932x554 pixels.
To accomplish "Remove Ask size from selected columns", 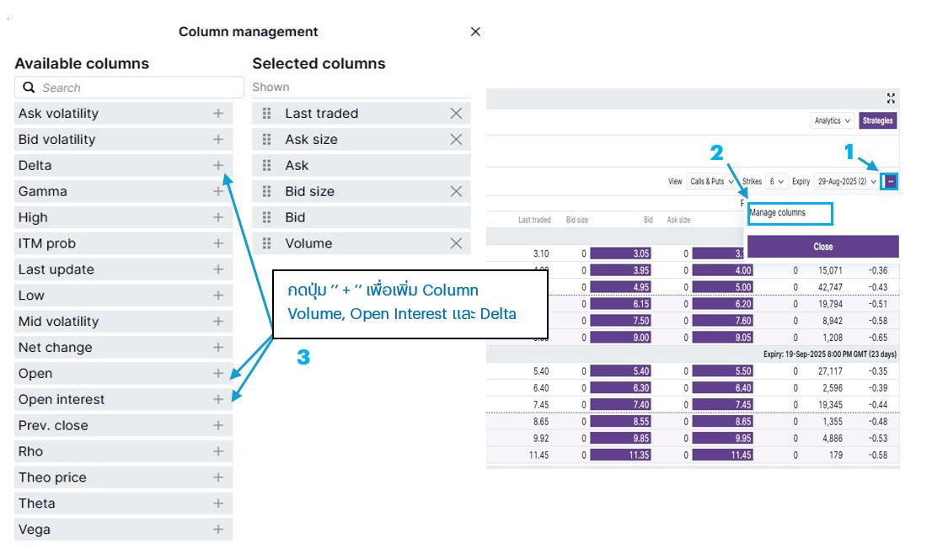I will pyautogui.click(x=456, y=139).
